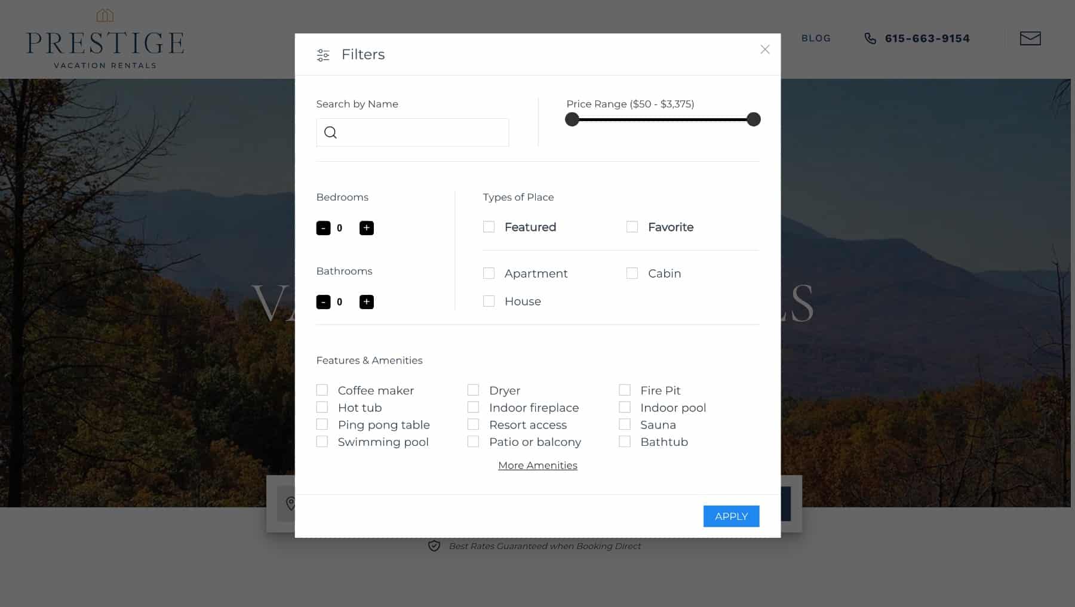Screen dimensions: 1075x607
Task: Click the filter sliders icon next to Filters
Action: coord(323,55)
